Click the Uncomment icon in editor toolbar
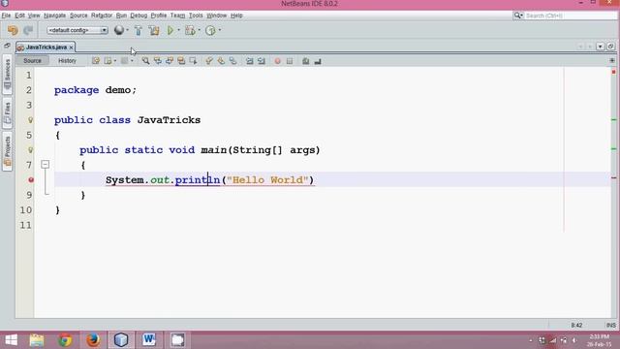Viewport: 620px width, 349px height. (x=318, y=61)
